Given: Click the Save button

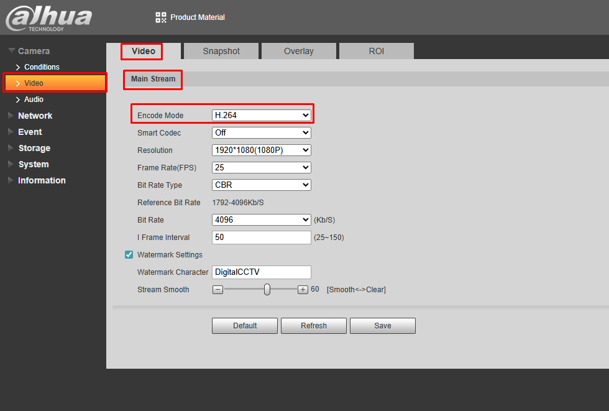Looking at the screenshot, I should pos(382,326).
